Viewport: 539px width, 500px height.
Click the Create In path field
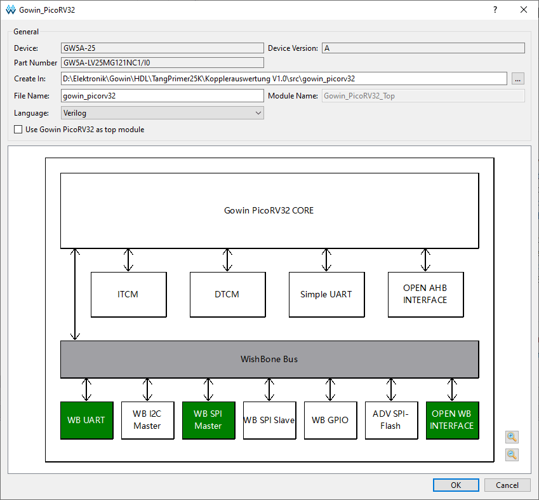tap(284, 78)
